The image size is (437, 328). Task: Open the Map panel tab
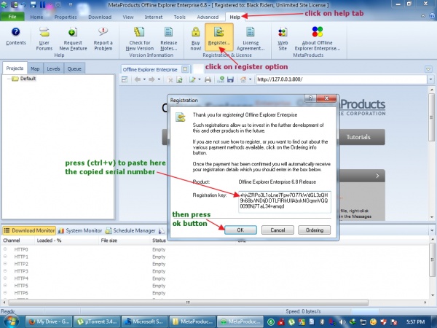35,69
